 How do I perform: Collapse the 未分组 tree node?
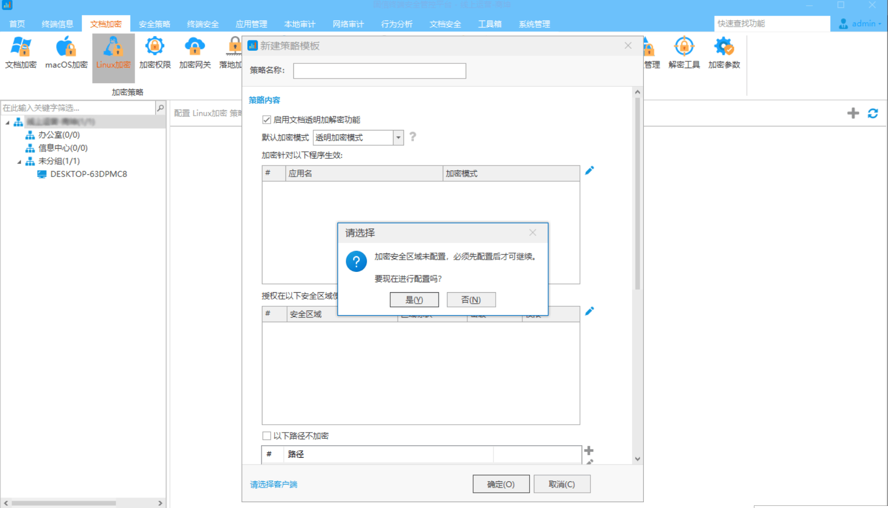coord(19,161)
